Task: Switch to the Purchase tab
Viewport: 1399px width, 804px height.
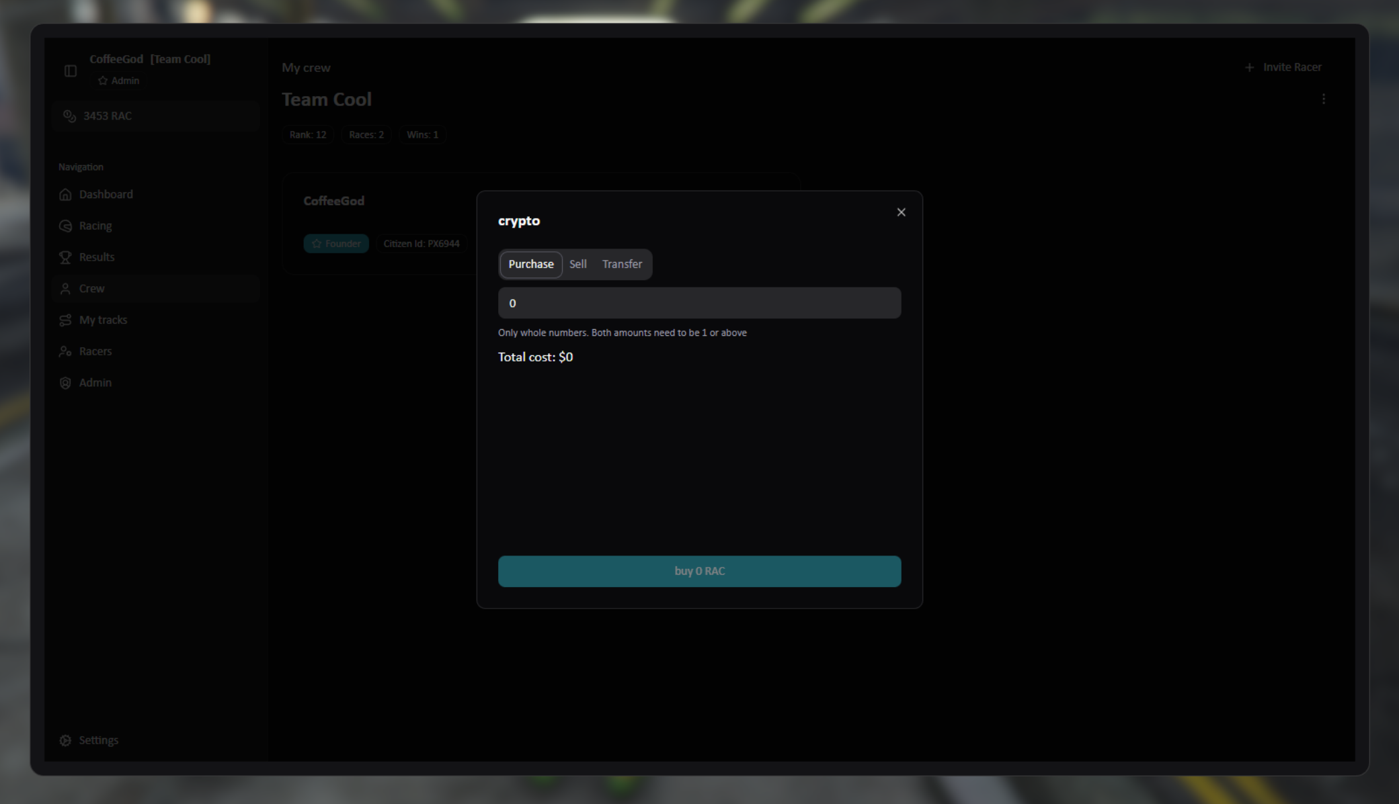Action: [x=530, y=264]
